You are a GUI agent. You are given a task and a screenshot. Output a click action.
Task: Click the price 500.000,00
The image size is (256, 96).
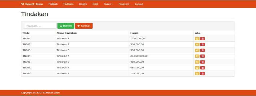(x=137, y=50)
